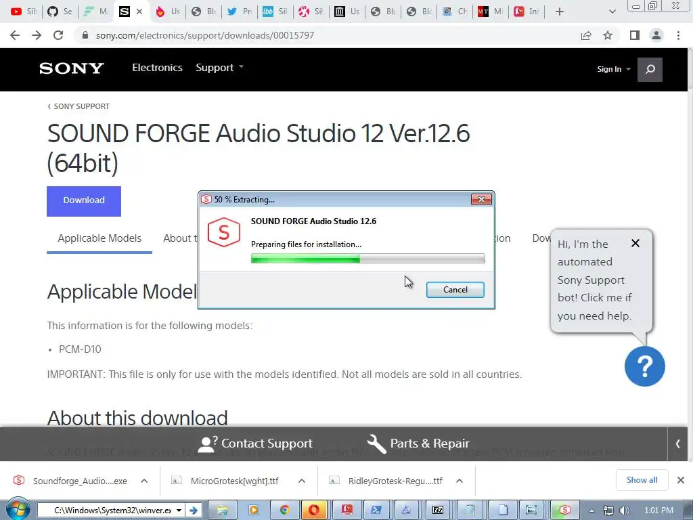Image resolution: width=693 pixels, height=520 pixels.
Task: Click the taskbar address Go arrow
Action: click(193, 511)
